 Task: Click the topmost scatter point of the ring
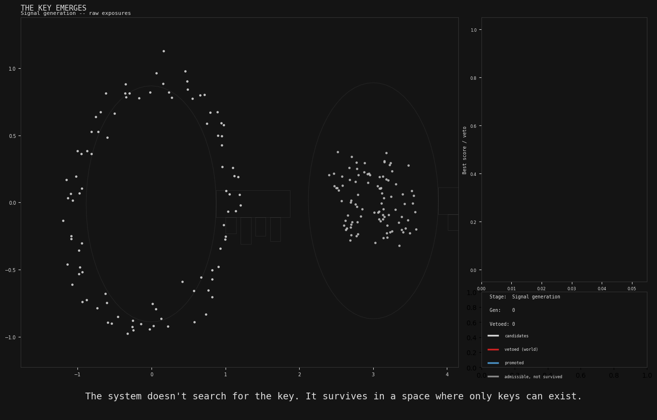164,51
